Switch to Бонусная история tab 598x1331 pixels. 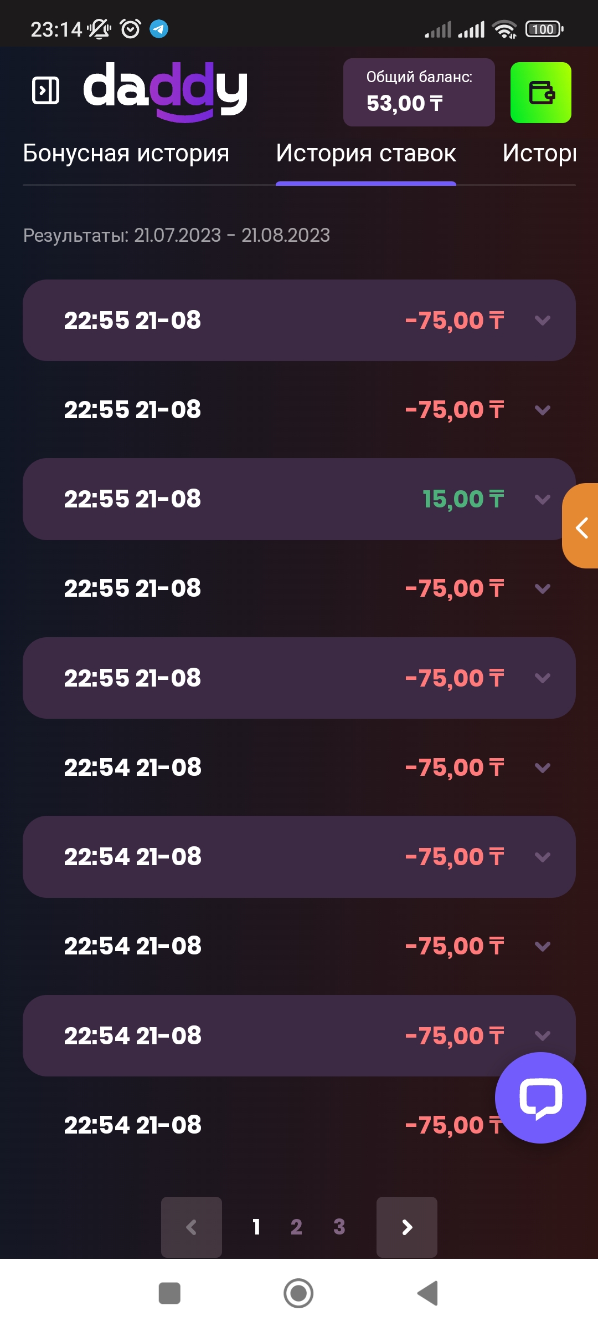[x=126, y=154]
